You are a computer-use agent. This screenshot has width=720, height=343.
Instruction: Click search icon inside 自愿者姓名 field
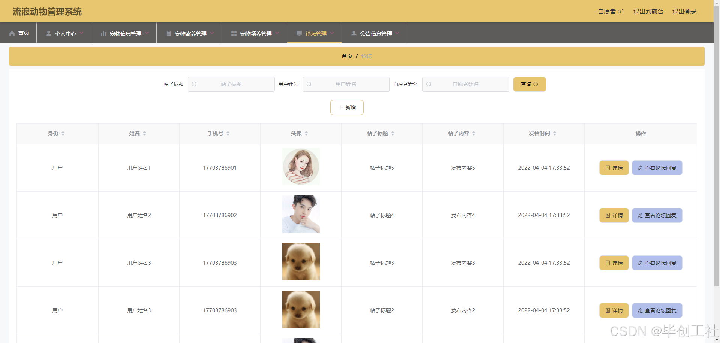pos(429,84)
